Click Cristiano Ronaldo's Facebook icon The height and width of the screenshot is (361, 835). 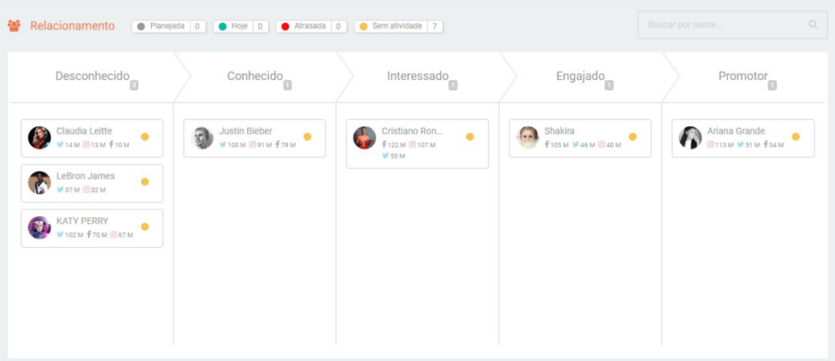[384, 144]
